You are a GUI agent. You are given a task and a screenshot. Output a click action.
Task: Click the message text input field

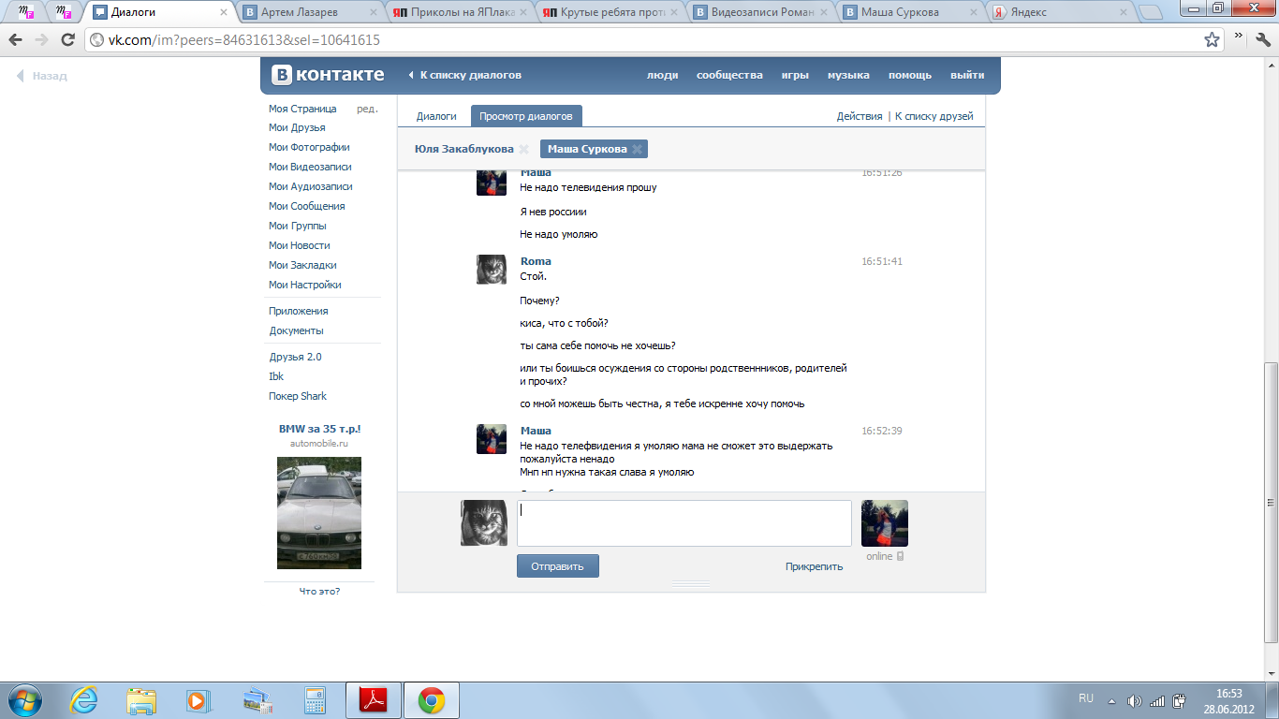coord(684,522)
